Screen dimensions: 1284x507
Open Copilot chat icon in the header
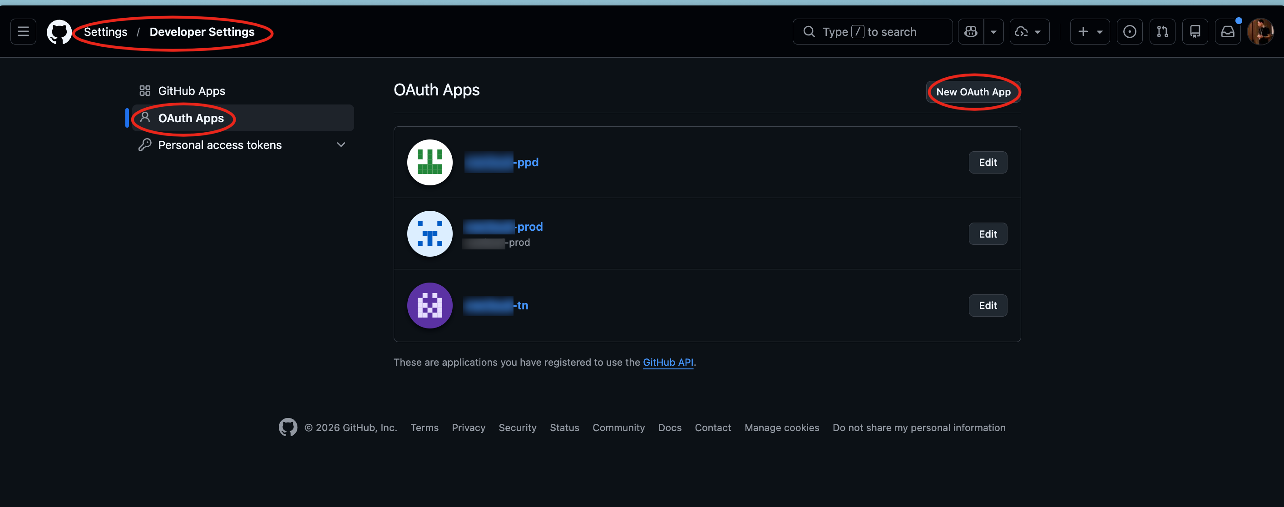pos(970,32)
